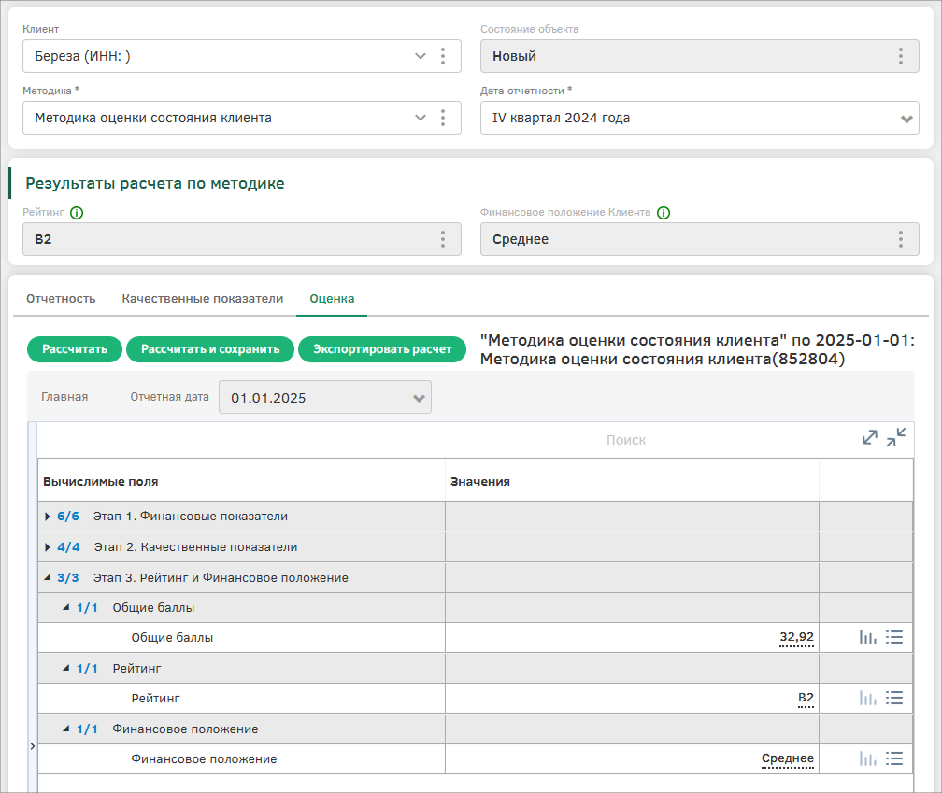Open kebab menu in Методика field
This screenshot has width=942, height=793.
(x=442, y=118)
